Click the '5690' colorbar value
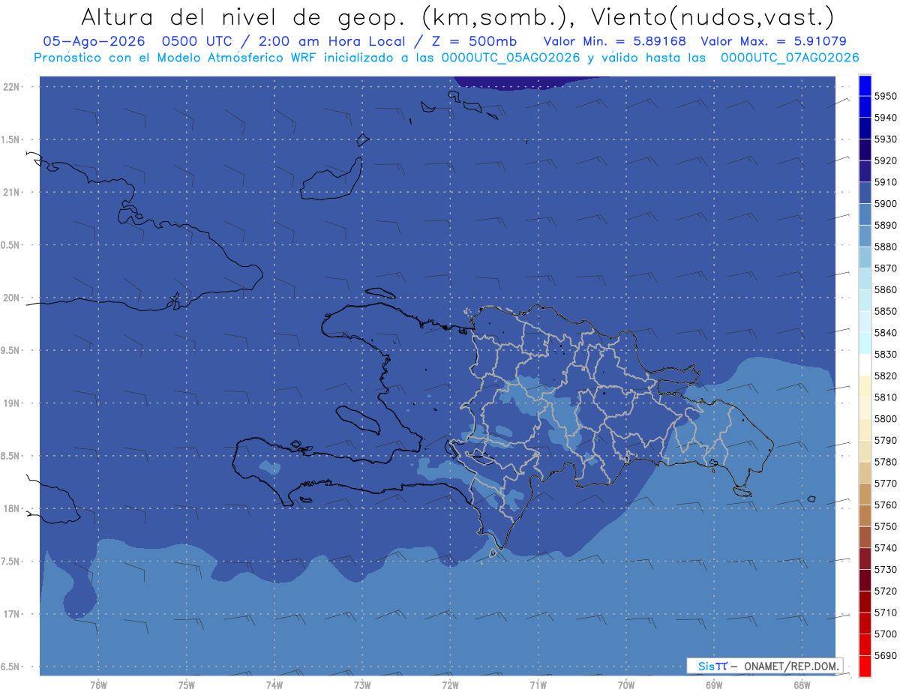900x695 pixels. point(886,656)
